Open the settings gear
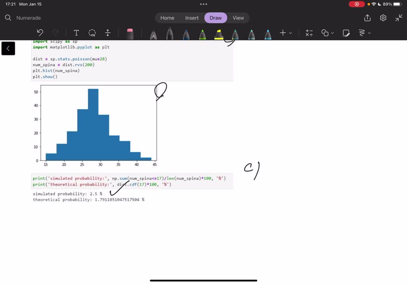This screenshot has height=284, width=407. 383,18
